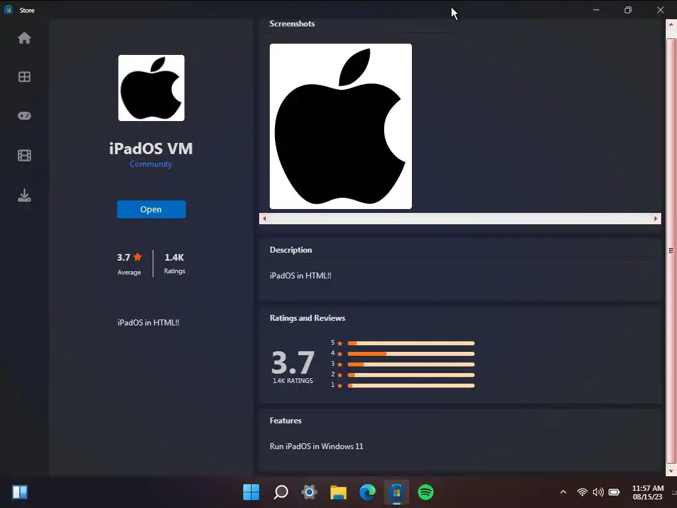
Task: Click the 5 star rating bar
Action: [411, 343]
